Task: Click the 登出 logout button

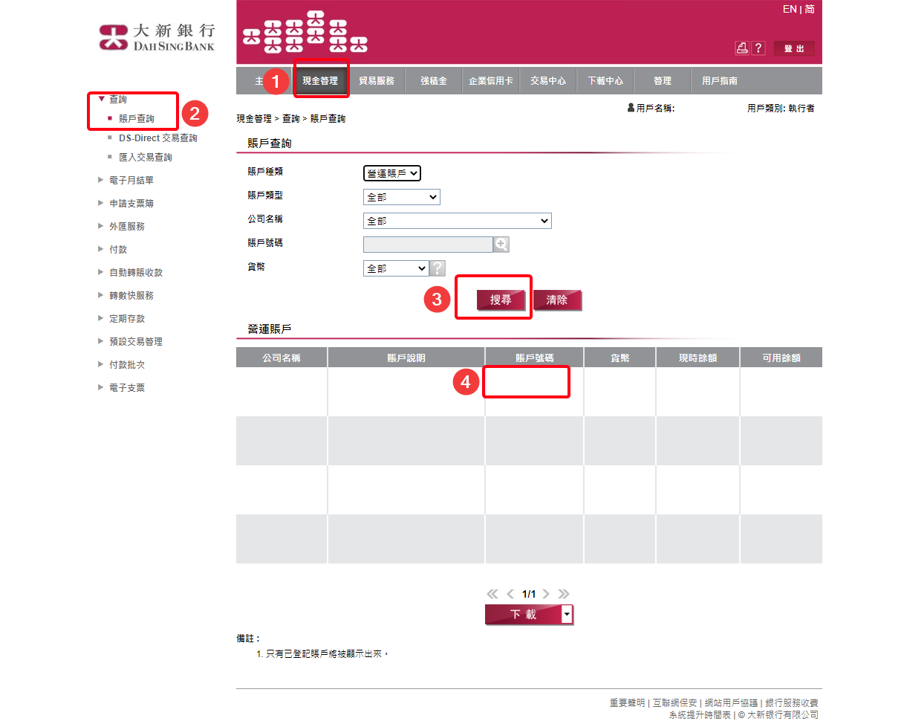Action: (794, 48)
